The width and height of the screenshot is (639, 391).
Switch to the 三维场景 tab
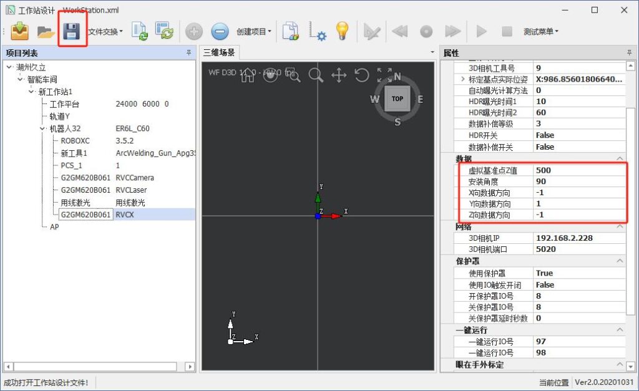(218, 53)
